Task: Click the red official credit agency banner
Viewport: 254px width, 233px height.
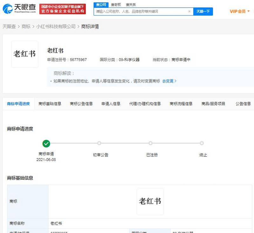Action: click(63, 9)
